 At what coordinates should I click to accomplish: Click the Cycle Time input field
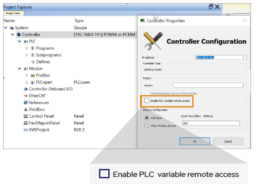(211, 123)
